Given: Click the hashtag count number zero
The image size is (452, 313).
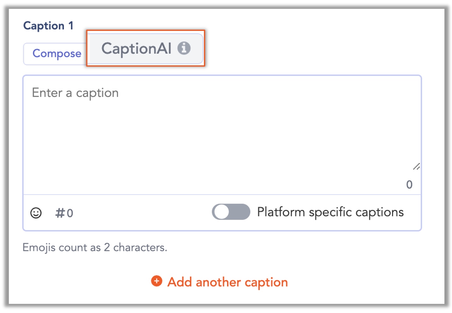Looking at the screenshot, I should click(70, 213).
